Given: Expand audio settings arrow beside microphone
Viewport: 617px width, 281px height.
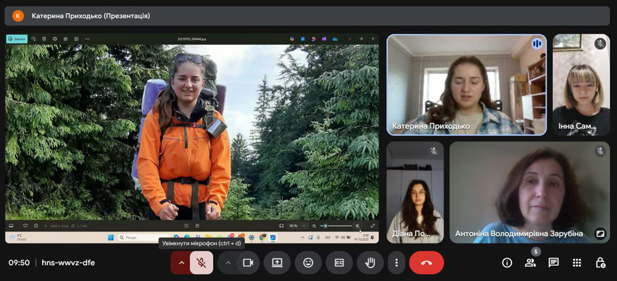Looking at the screenshot, I should point(181,263).
